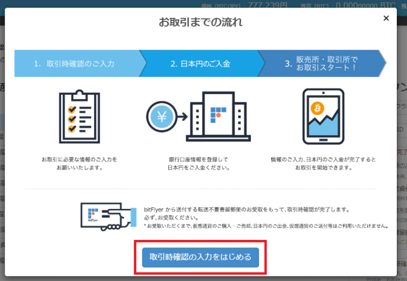
Task: Click the お取引に必要な情報のご入力 description text
Action: click(79, 163)
